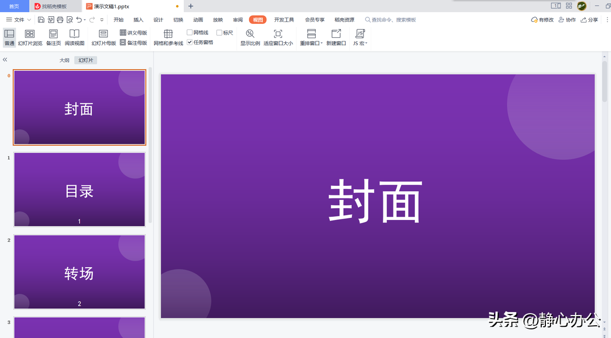The image size is (611, 338).
Task: Click the user avatar icon
Action: tap(581, 6)
